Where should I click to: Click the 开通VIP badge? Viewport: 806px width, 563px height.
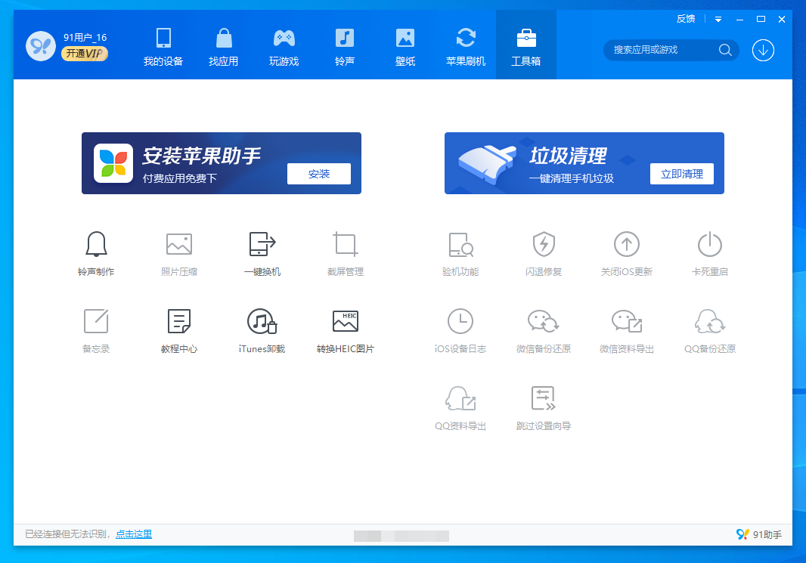(85, 54)
